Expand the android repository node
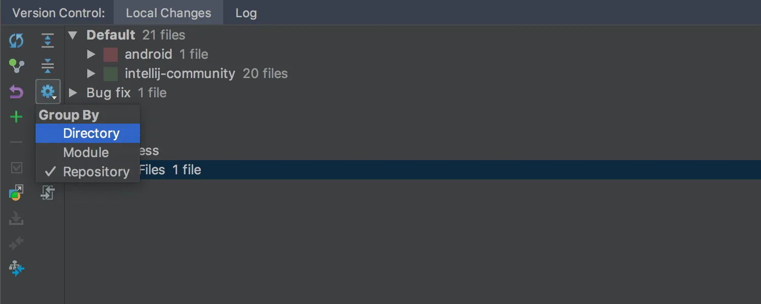761x304 pixels. click(91, 54)
